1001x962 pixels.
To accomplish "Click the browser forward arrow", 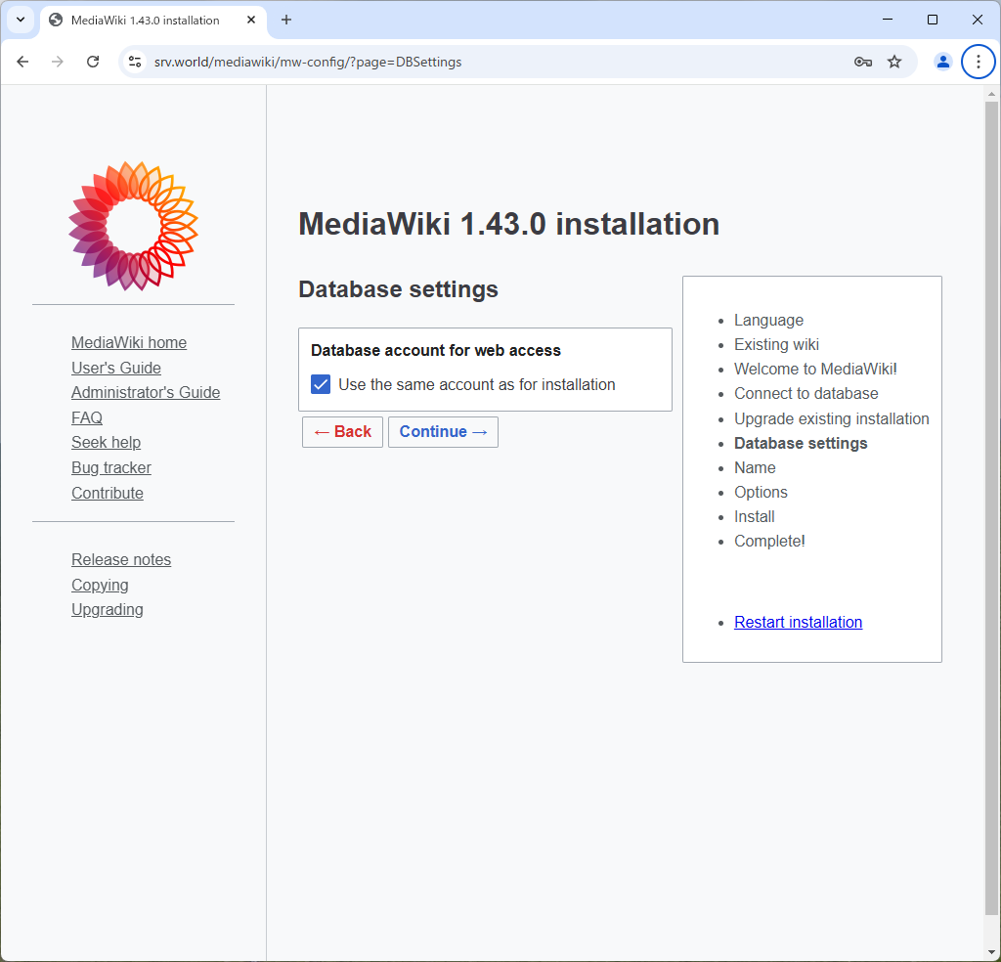I will click(58, 62).
